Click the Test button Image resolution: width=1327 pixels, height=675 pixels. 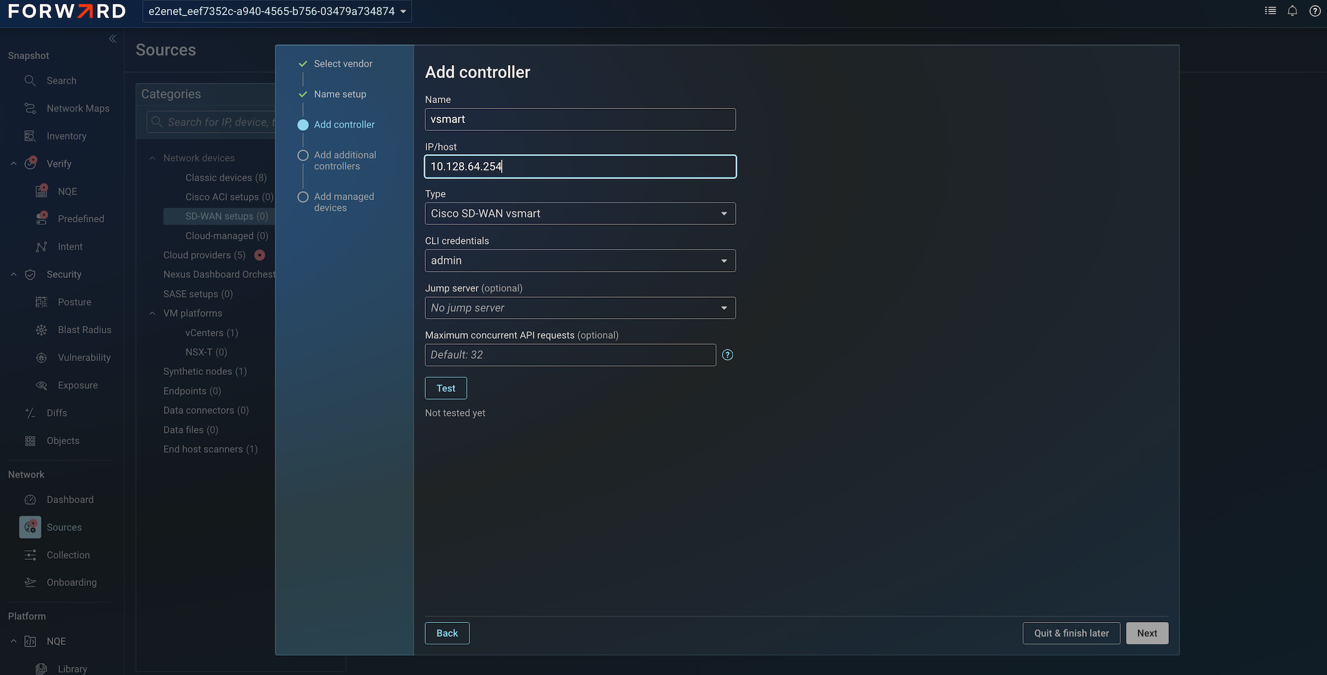446,388
